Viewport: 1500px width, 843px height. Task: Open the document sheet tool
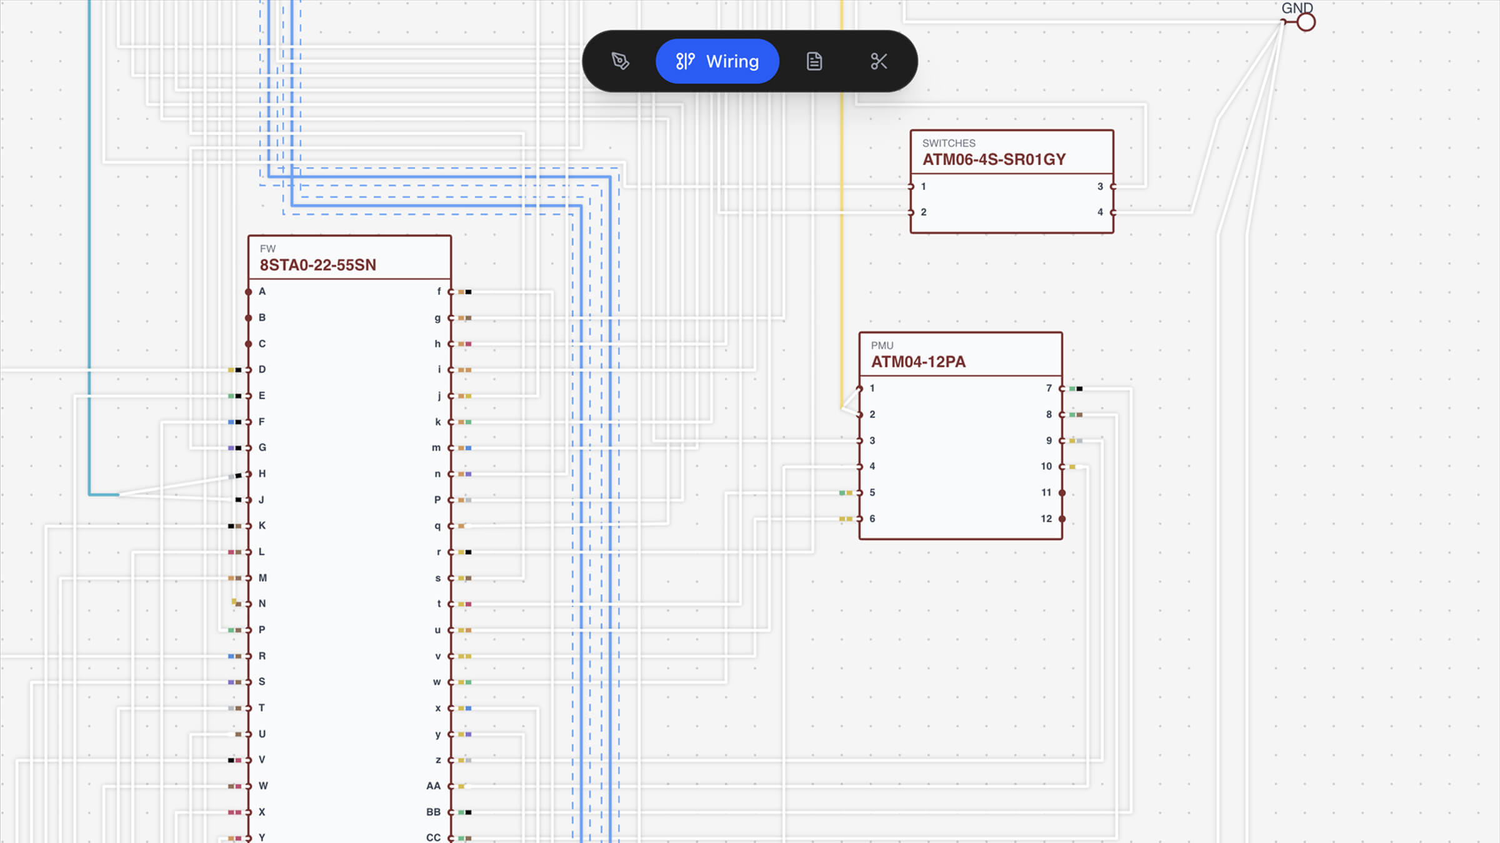point(814,61)
